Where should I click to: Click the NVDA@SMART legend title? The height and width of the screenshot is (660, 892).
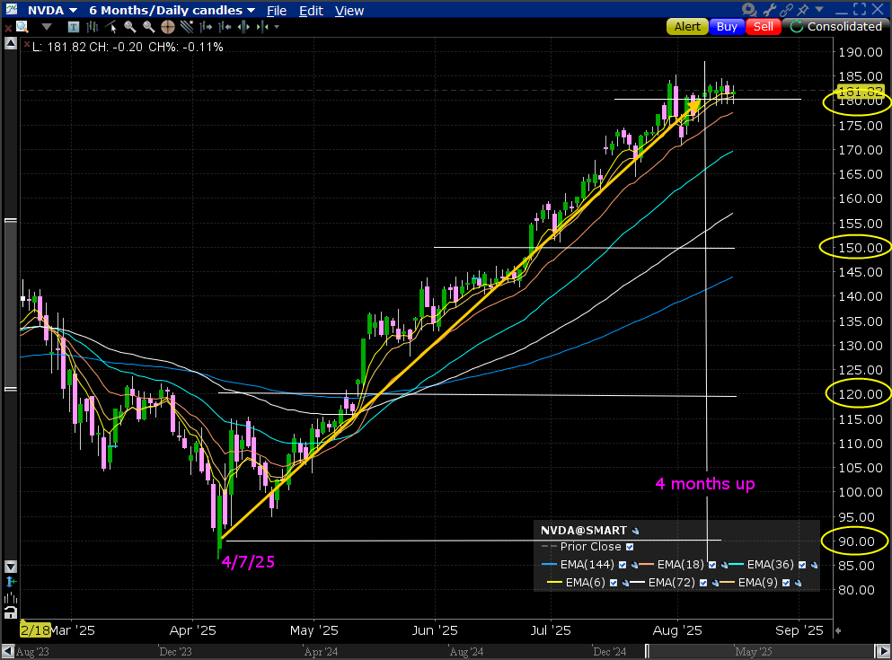584,531
